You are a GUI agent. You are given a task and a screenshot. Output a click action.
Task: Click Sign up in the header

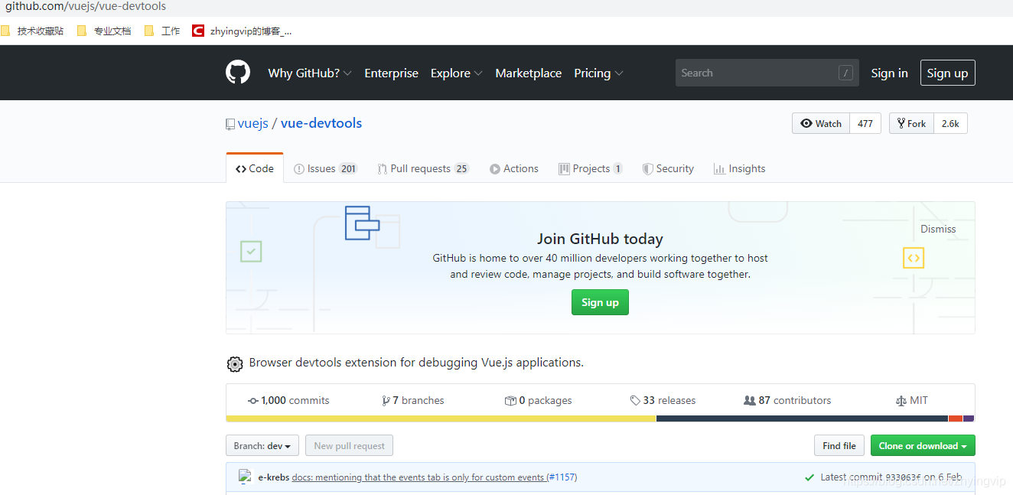(947, 73)
